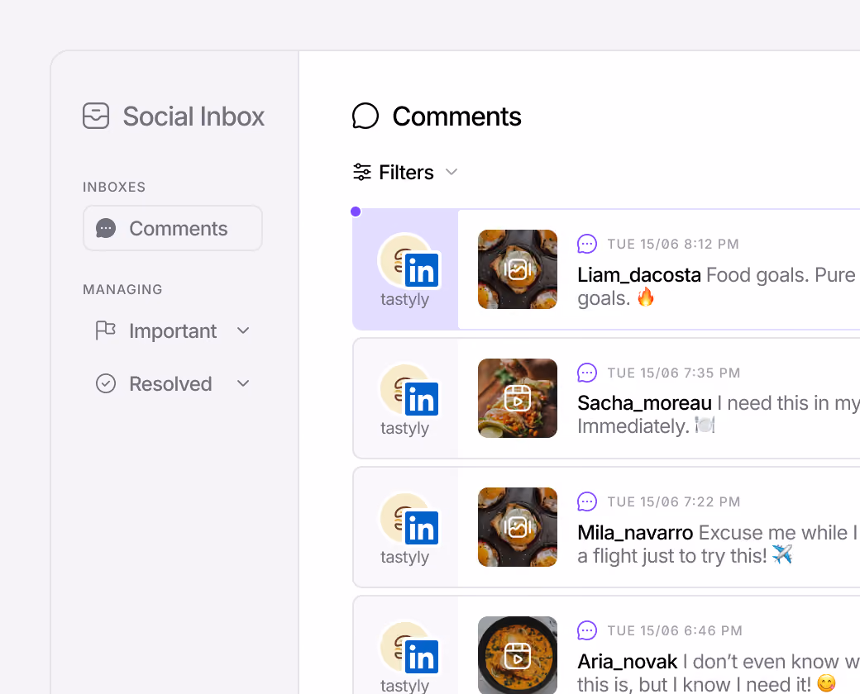Click the TUE 15/06 6:46 PM timestamp
Image resolution: width=860 pixels, height=694 pixels.
pos(675,630)
